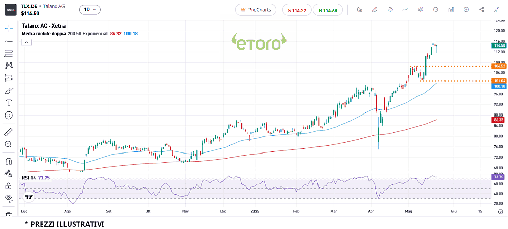The height and width of the screenshot is (229, 508).
Task: Toggle lock all drawing tools
Action: click(9, 186)
